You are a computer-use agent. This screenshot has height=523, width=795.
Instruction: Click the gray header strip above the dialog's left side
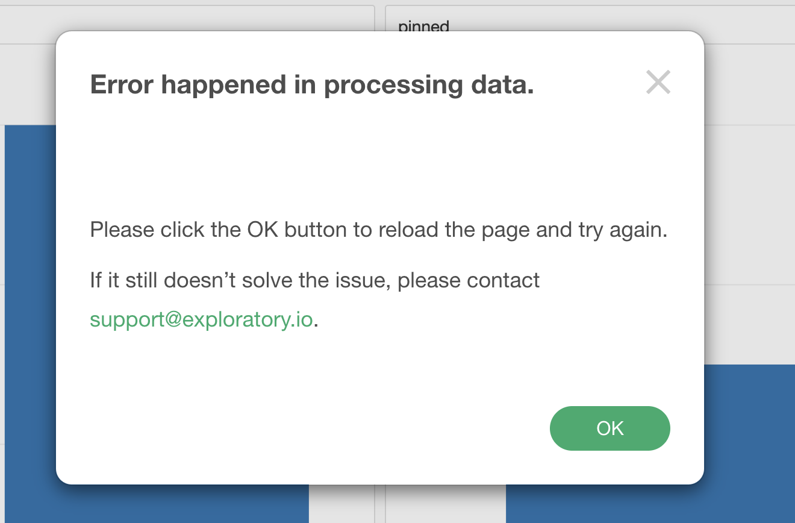(181, 17)
